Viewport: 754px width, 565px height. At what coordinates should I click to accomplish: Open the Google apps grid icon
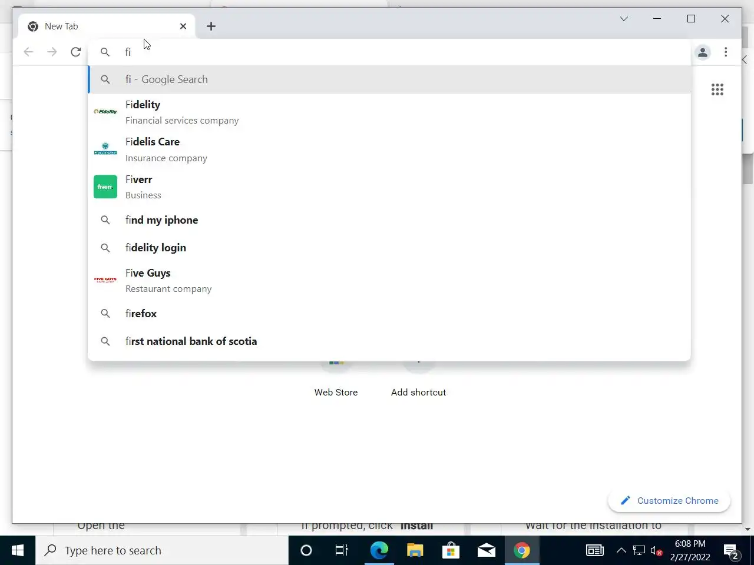click(x=717, y=89)
